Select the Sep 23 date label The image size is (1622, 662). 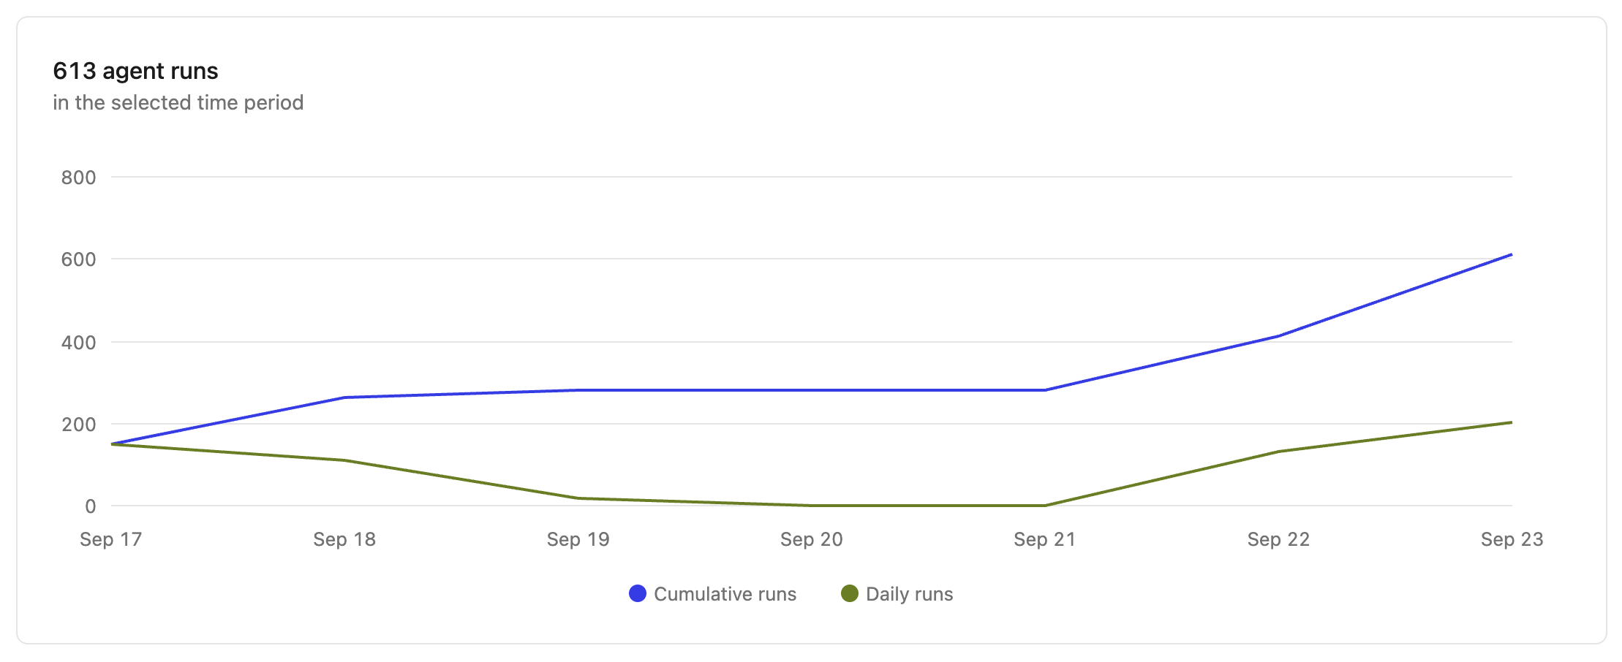pyautogui.click(x=1512, y=539)
